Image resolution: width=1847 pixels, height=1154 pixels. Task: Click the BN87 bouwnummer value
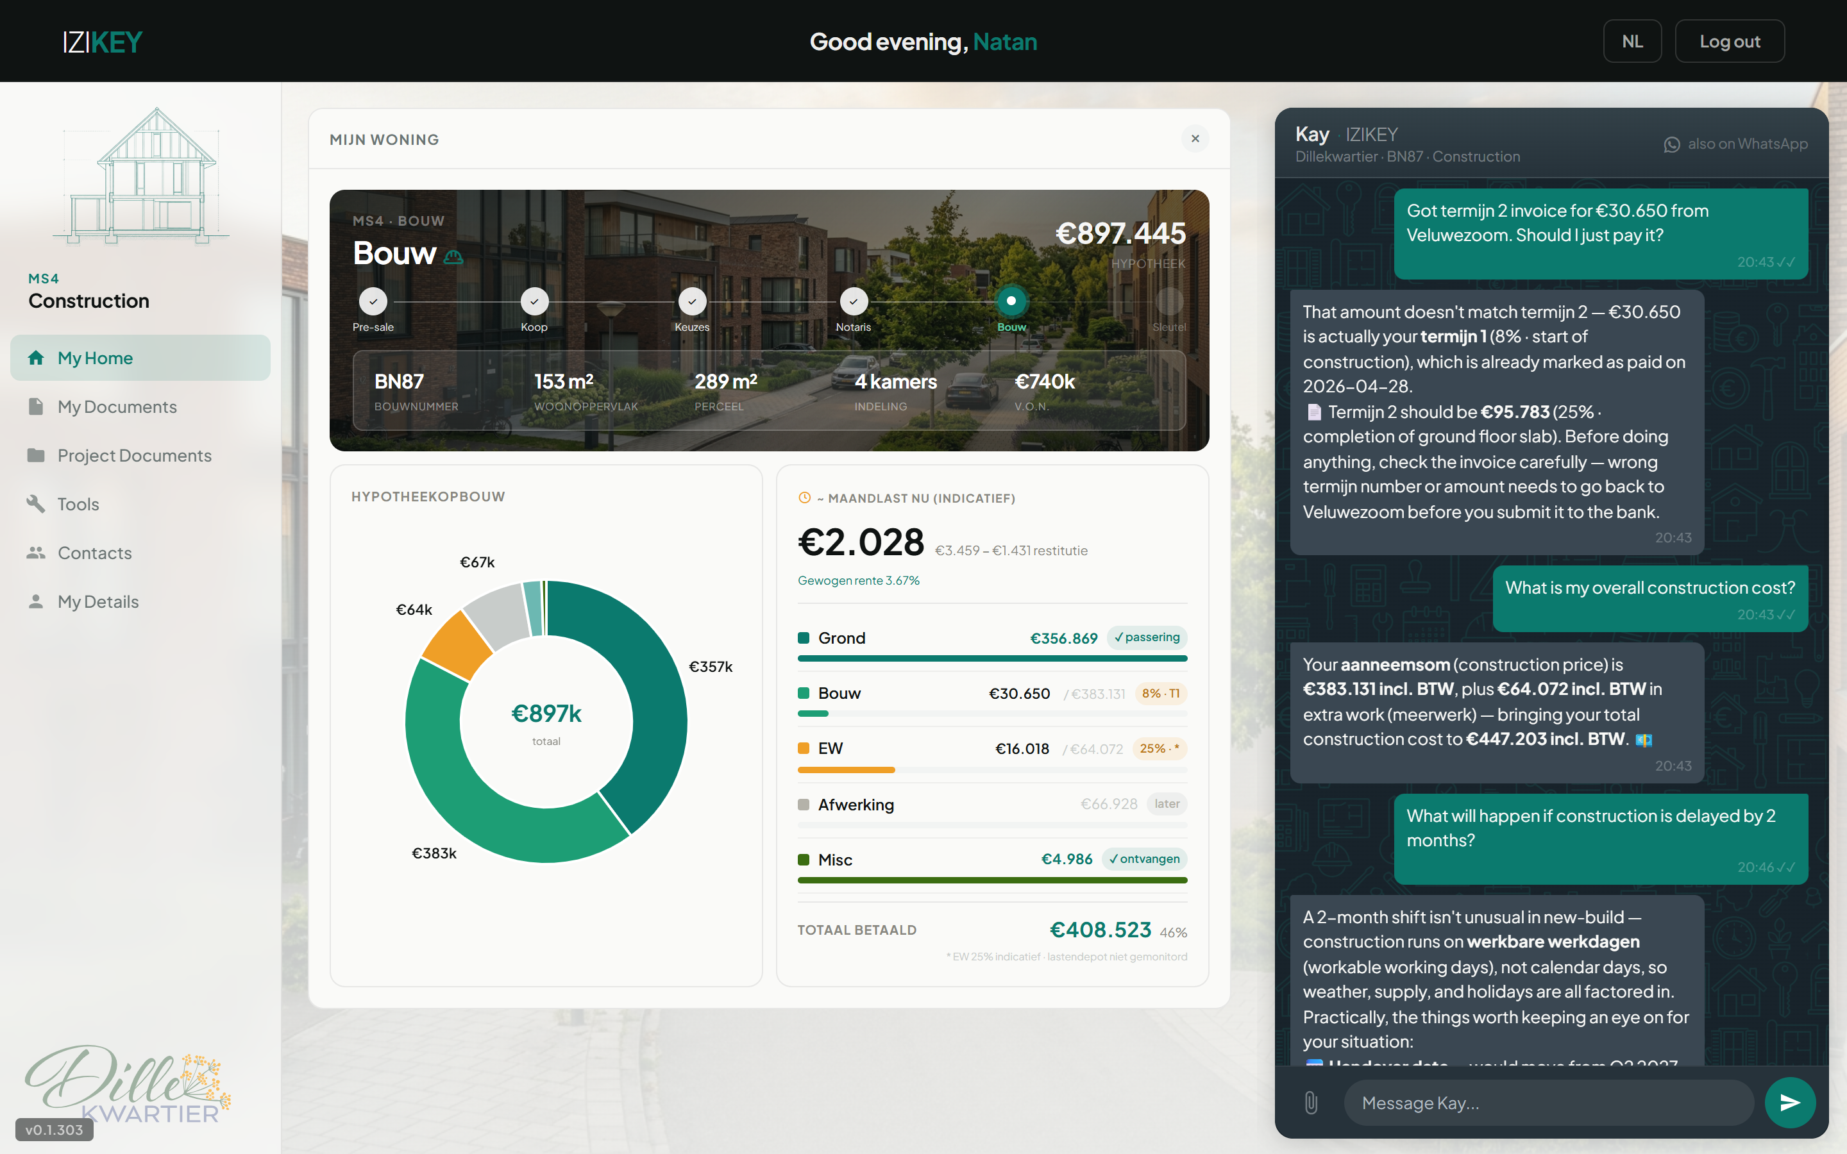(399, 381)
